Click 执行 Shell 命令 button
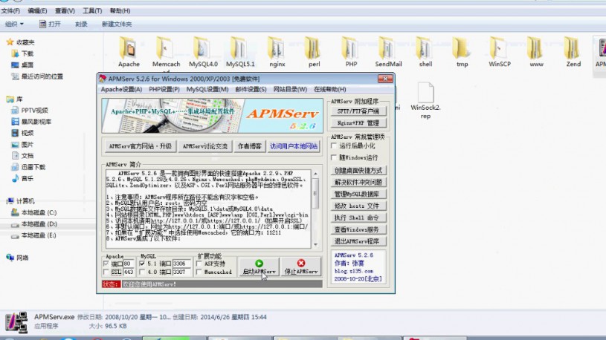Viewport: 606px width, 340px height. pyautogui.click(x=358, y=218)
